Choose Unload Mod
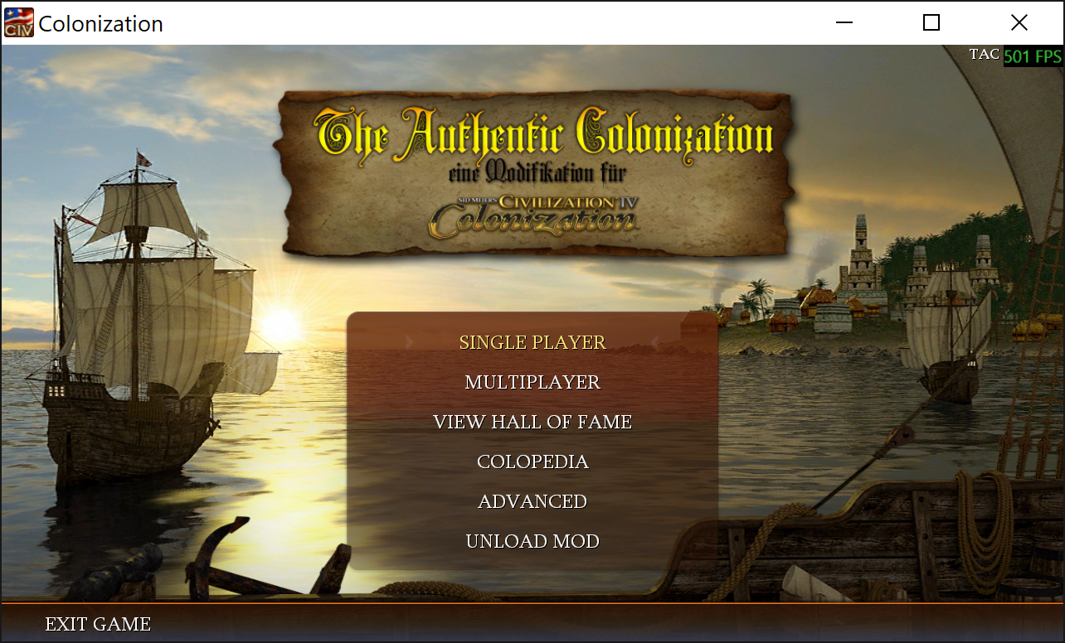The height and width of the screenshot is (643, 1065). pos(532,541)
